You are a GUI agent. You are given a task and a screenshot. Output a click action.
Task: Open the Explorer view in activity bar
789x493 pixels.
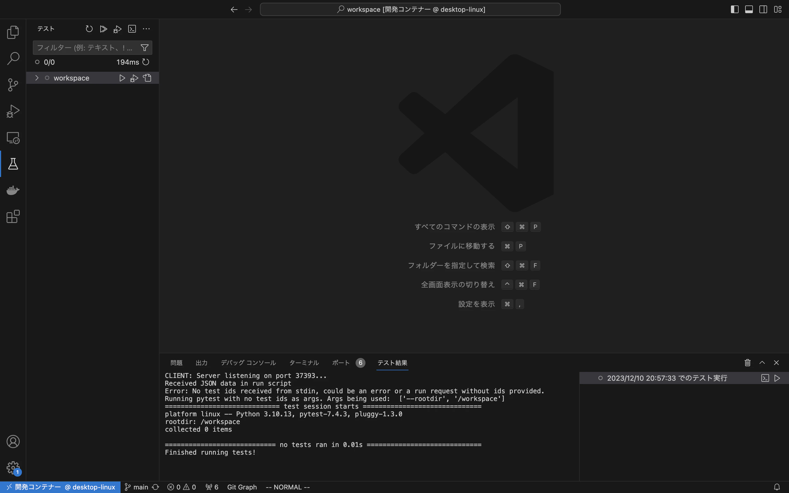pyautogui.click(x=13, y=32)
